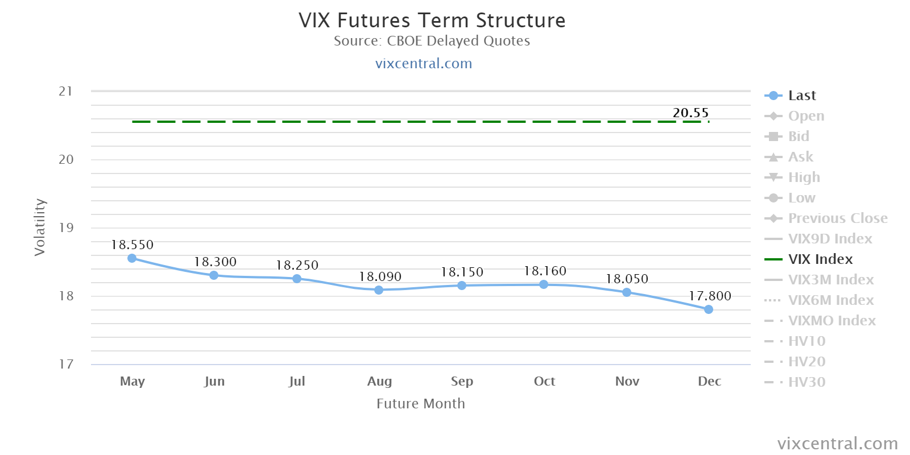Click the Low circle legend icon
This screenshot has height=455, width=910.
[x=773, y=198]
